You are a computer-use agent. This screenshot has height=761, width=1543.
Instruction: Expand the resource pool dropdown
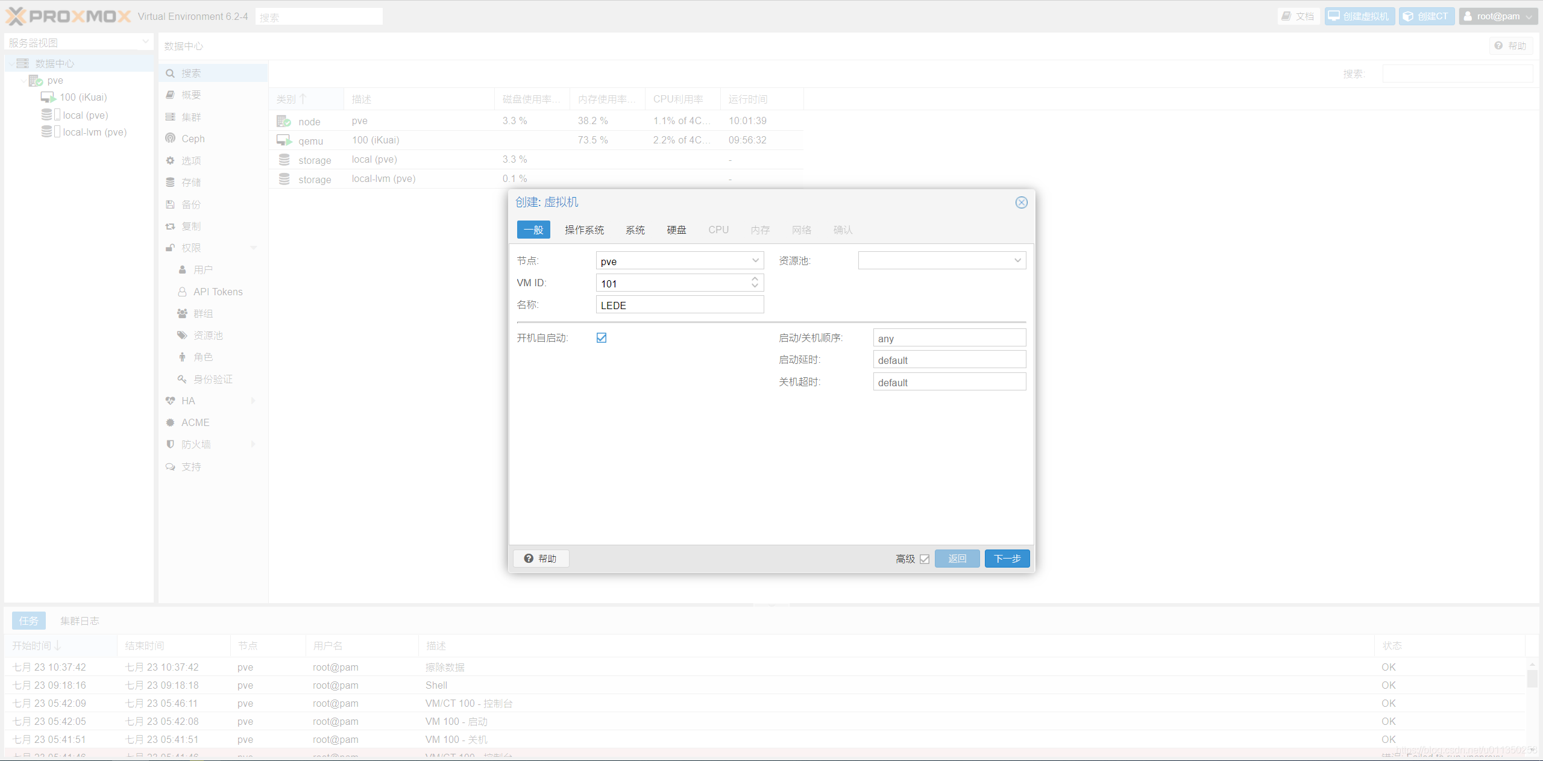point(1017,261)
